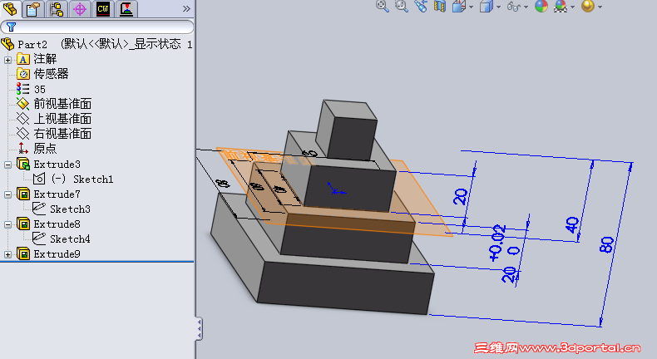Viewport: 657px width, 359px height.
Task: Click the 20 dimension with +0.02 tolerance
Action: tap(508, 274)
